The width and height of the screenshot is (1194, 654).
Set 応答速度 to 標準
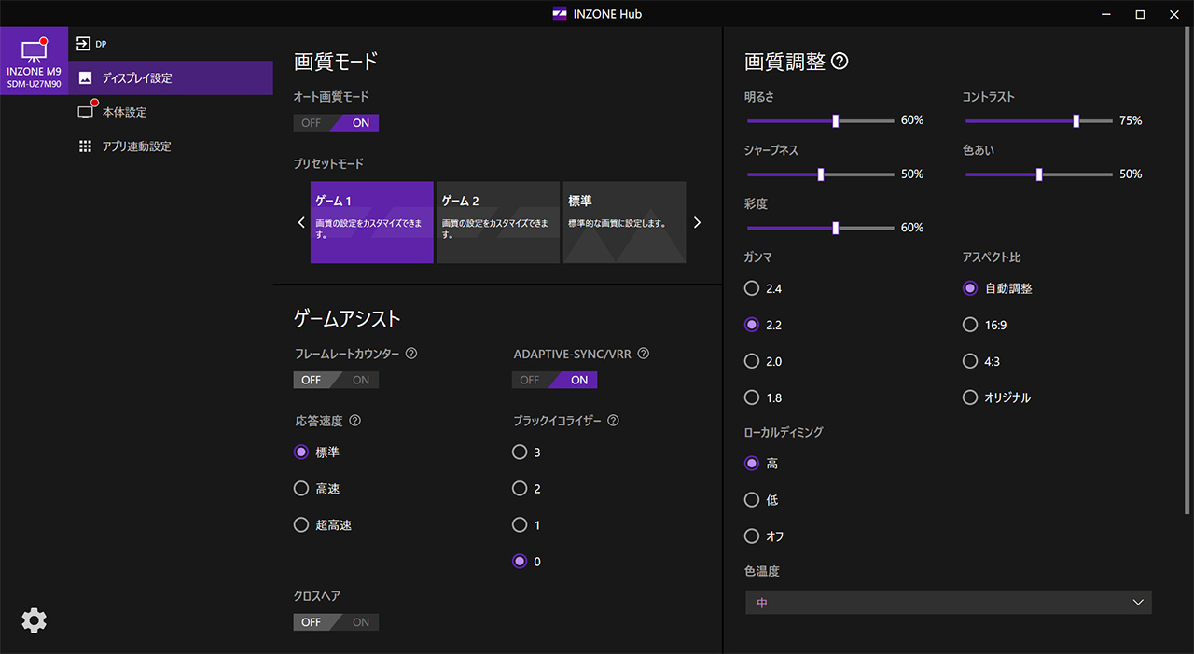301,452
